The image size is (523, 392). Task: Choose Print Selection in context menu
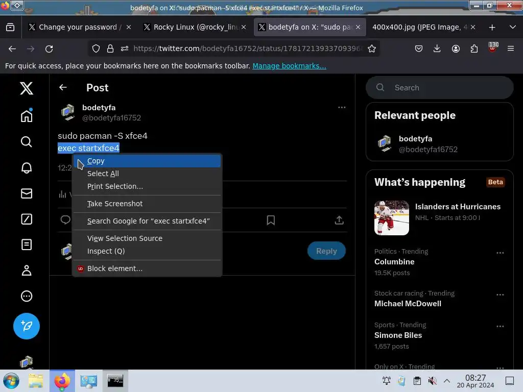point(147,186)
